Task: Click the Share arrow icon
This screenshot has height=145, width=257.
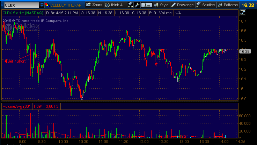Action: point(88,5)
